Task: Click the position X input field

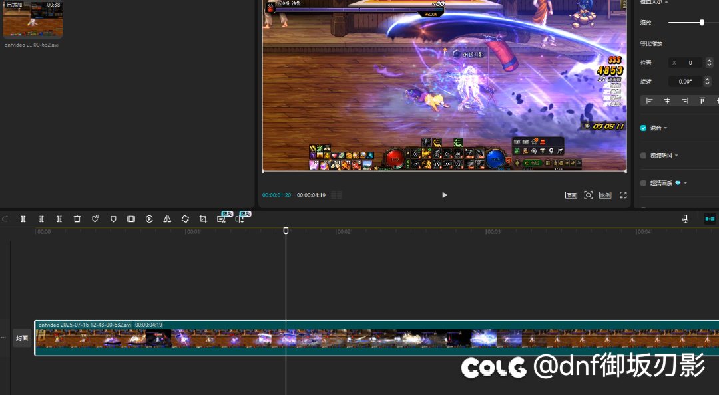Action: pos(686,63)
